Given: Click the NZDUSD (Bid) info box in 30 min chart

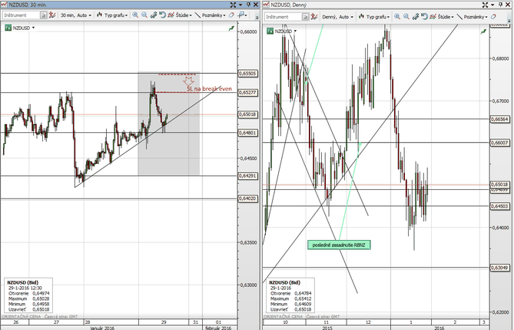Looking at the screenshot, I should [x=28, y=296].
